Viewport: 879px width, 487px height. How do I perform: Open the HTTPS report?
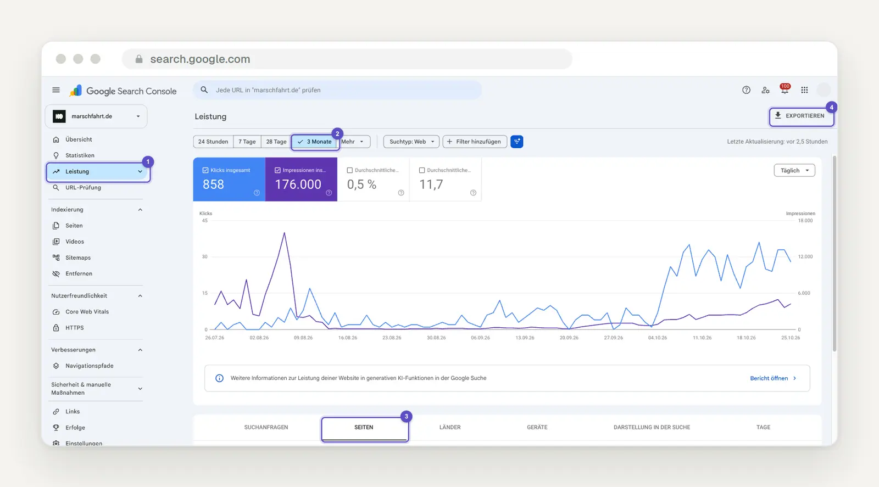[x=75, y=328]
